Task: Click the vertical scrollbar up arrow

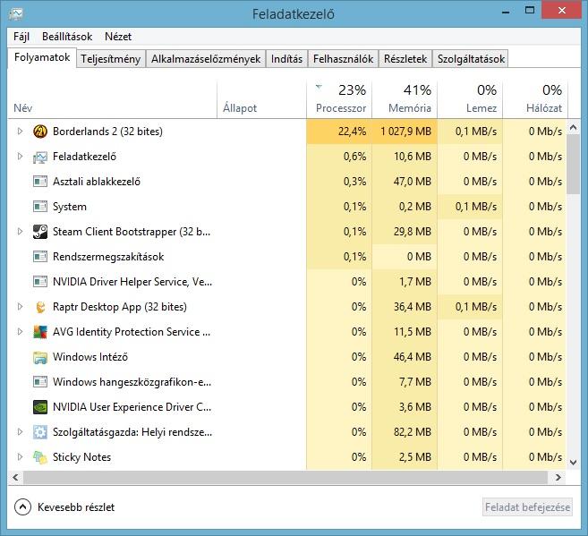Action: (573, 127)
